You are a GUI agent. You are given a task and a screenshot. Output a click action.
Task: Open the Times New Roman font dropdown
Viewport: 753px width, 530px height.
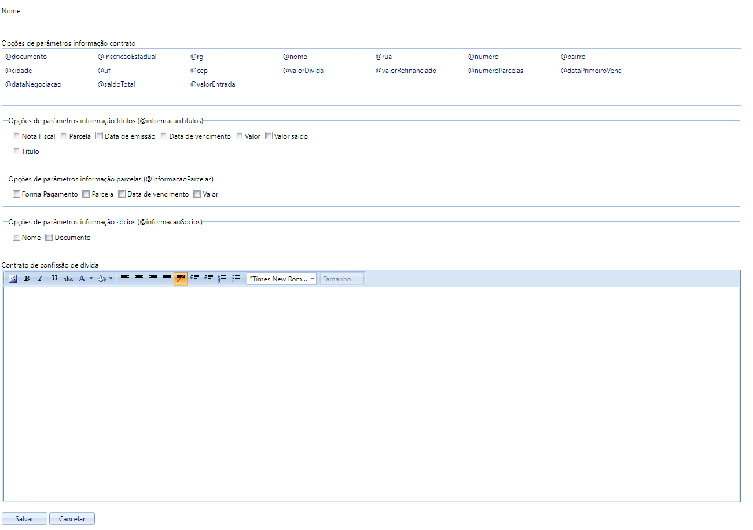click(x=282, y=279)
